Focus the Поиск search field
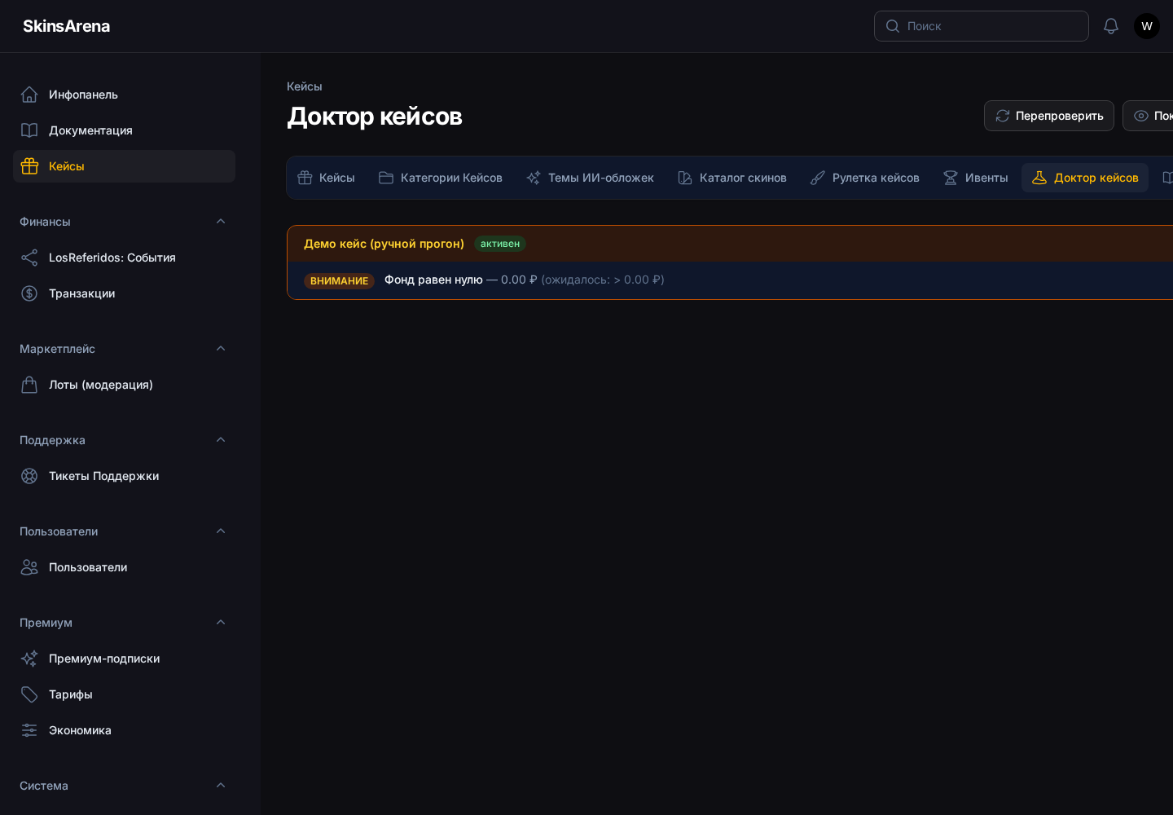The width and height of the screenshot is (1173, 815). (982, 26)
